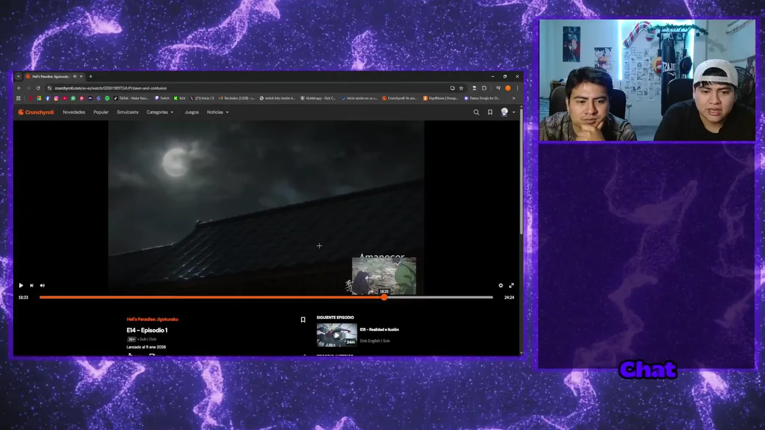Play the Crunchyroll video
The width and height of the screenshot is (765, 430).
point(21,285)
